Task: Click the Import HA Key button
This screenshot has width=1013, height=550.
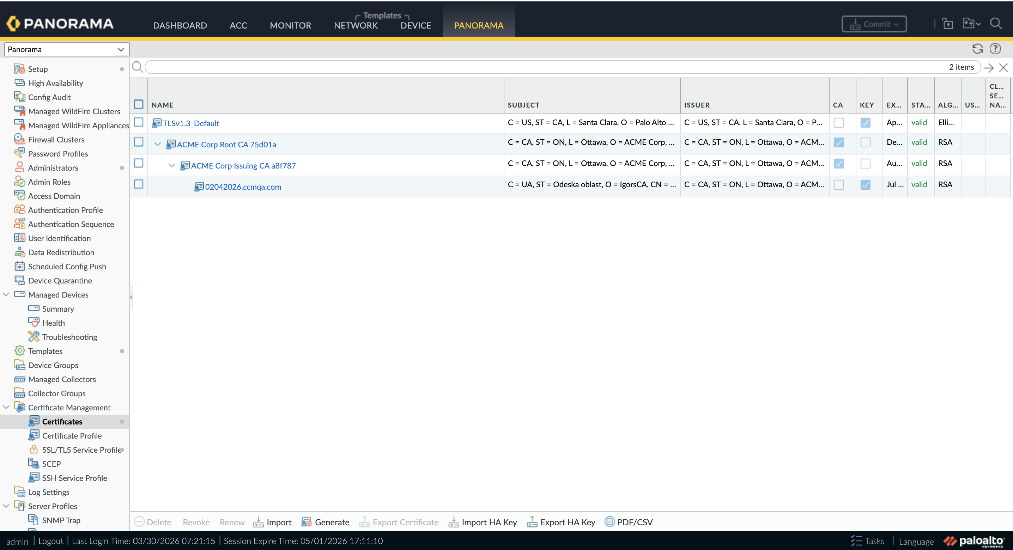Action: tap(483, 522)
